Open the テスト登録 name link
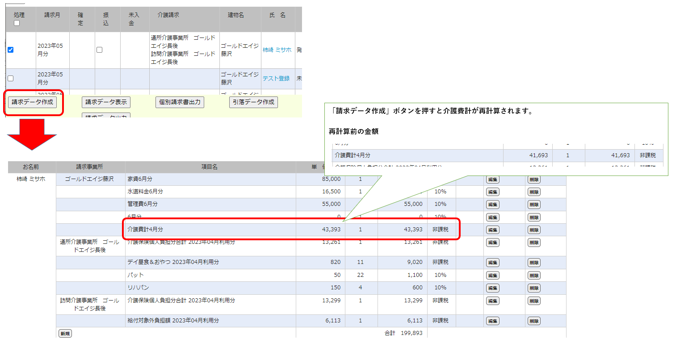The height and width of the screenshot is (347, 680). tap(276, 78)
